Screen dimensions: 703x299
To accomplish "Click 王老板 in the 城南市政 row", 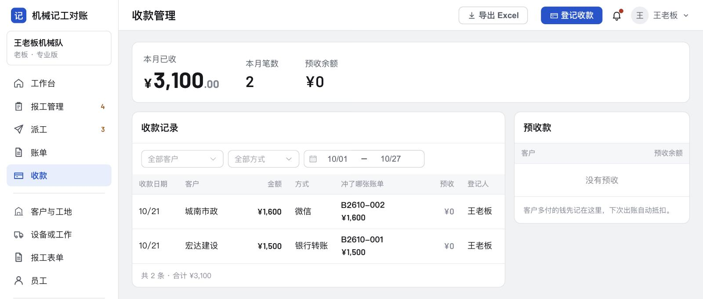I will click(480, 211).
